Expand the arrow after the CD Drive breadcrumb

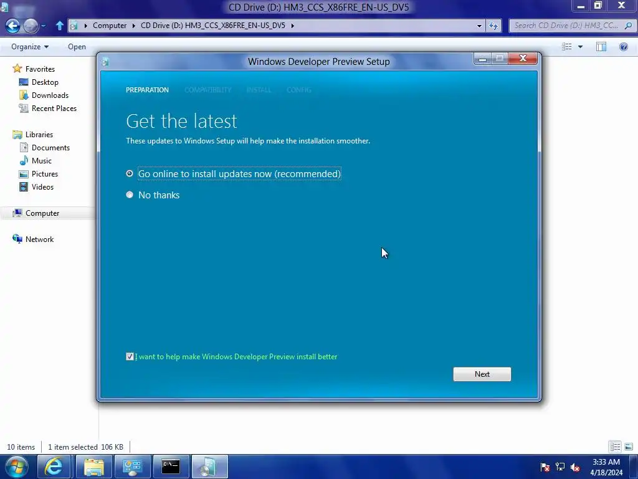(x=292, y=25)
